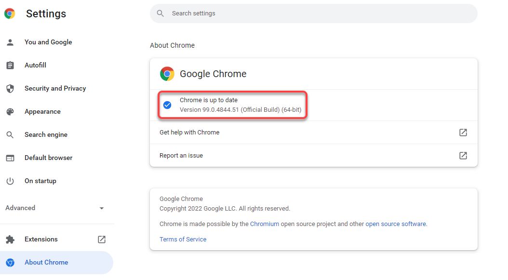Click the Search engine magnifier icon

(x=10, y=135)
